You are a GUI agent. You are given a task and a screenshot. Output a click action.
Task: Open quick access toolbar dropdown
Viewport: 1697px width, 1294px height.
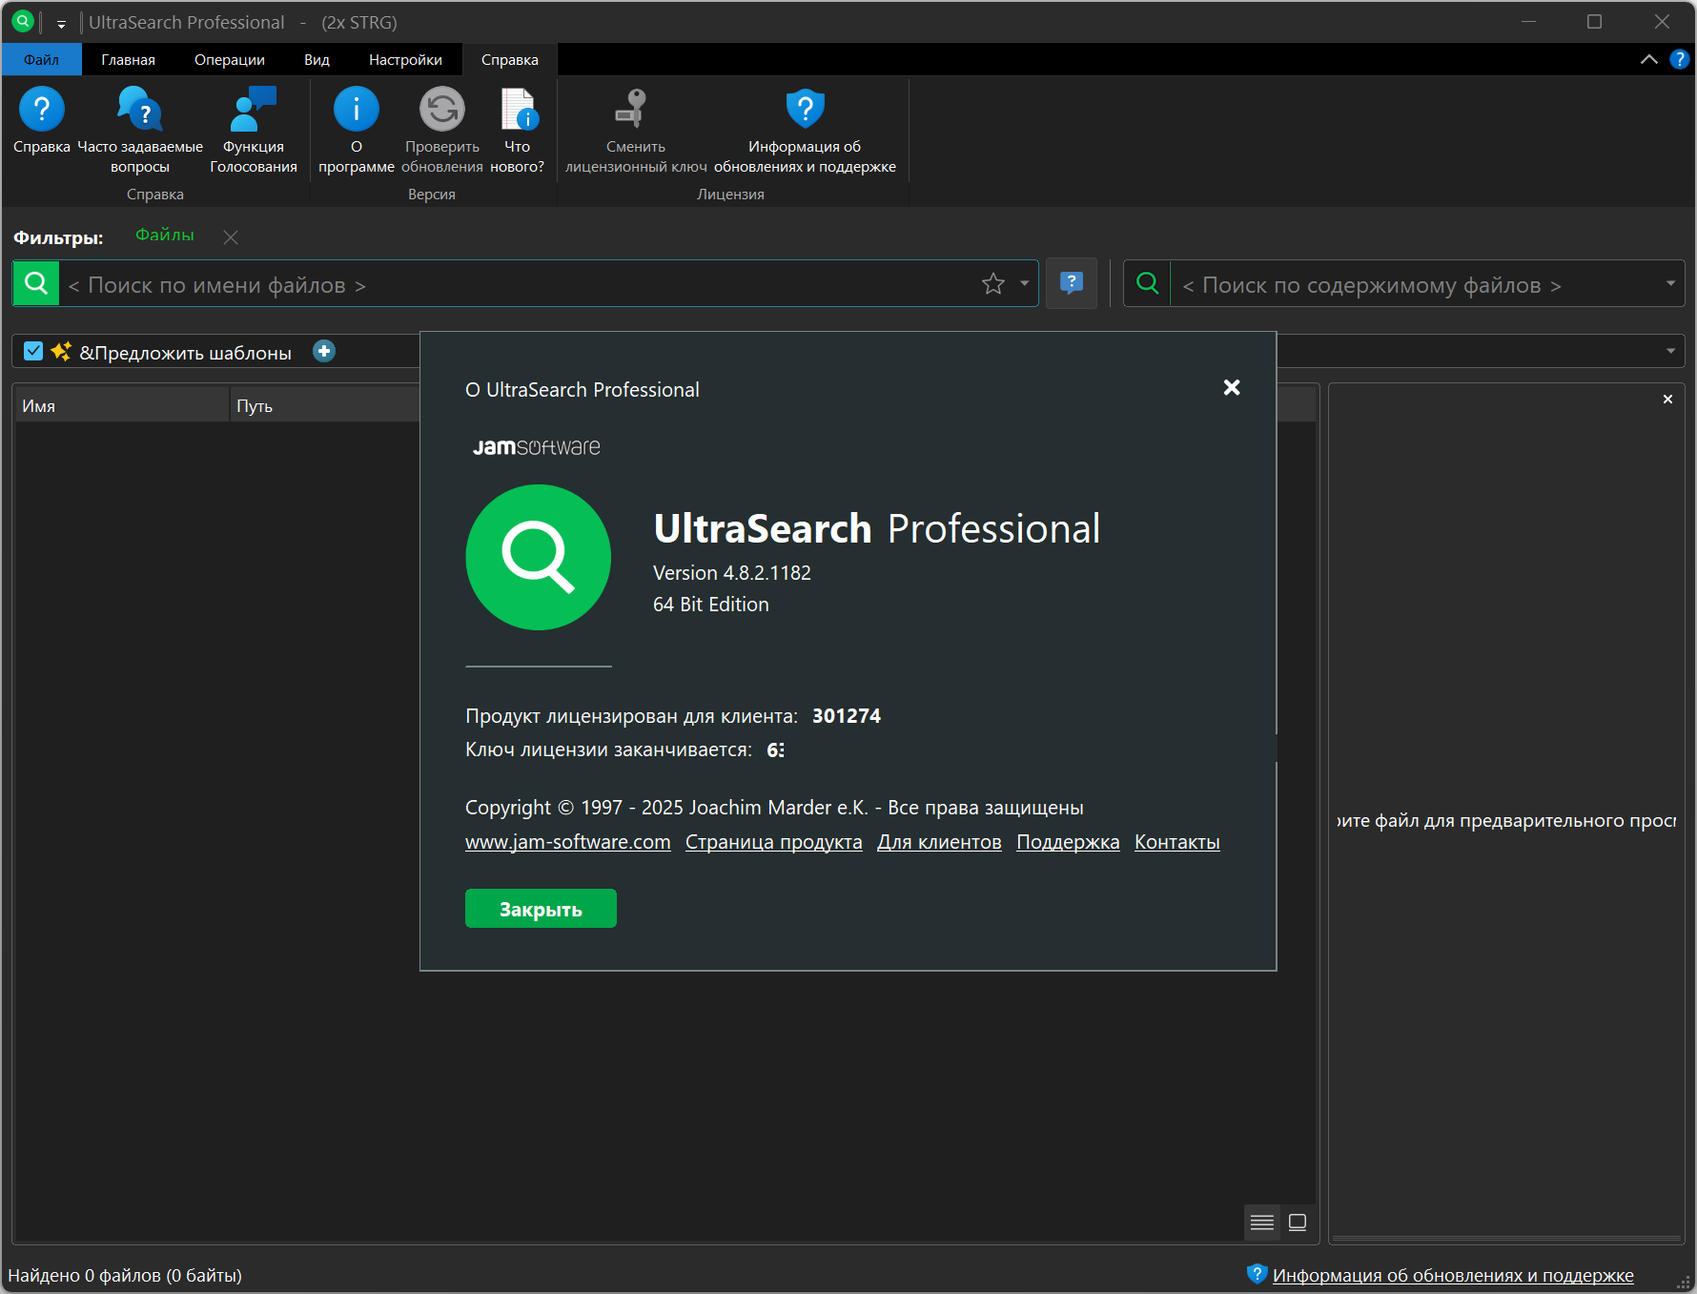tap(61, 24)
